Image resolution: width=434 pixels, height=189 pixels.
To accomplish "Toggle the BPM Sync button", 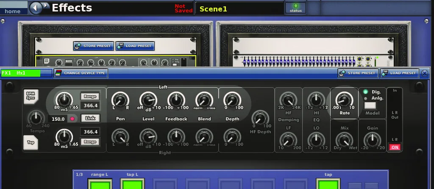I will pyautogui.click(x=31, y=96).
